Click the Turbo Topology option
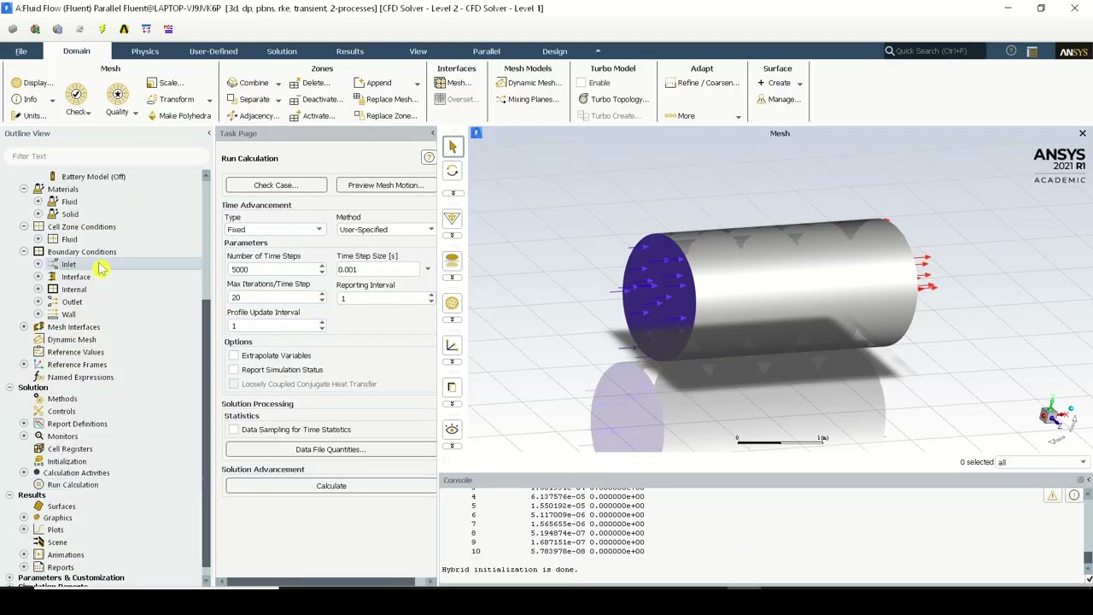 click(613, 99)
